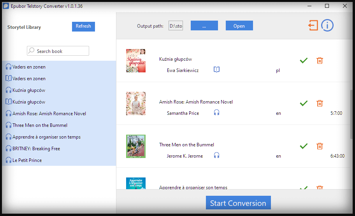The image size is (355, 216).
Task: Click headphone icon beside Le Petit Prince
Action: (x=9, y=160)
